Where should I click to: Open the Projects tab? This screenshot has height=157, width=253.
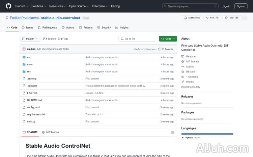pyautogui.click(x=86, y=28)
